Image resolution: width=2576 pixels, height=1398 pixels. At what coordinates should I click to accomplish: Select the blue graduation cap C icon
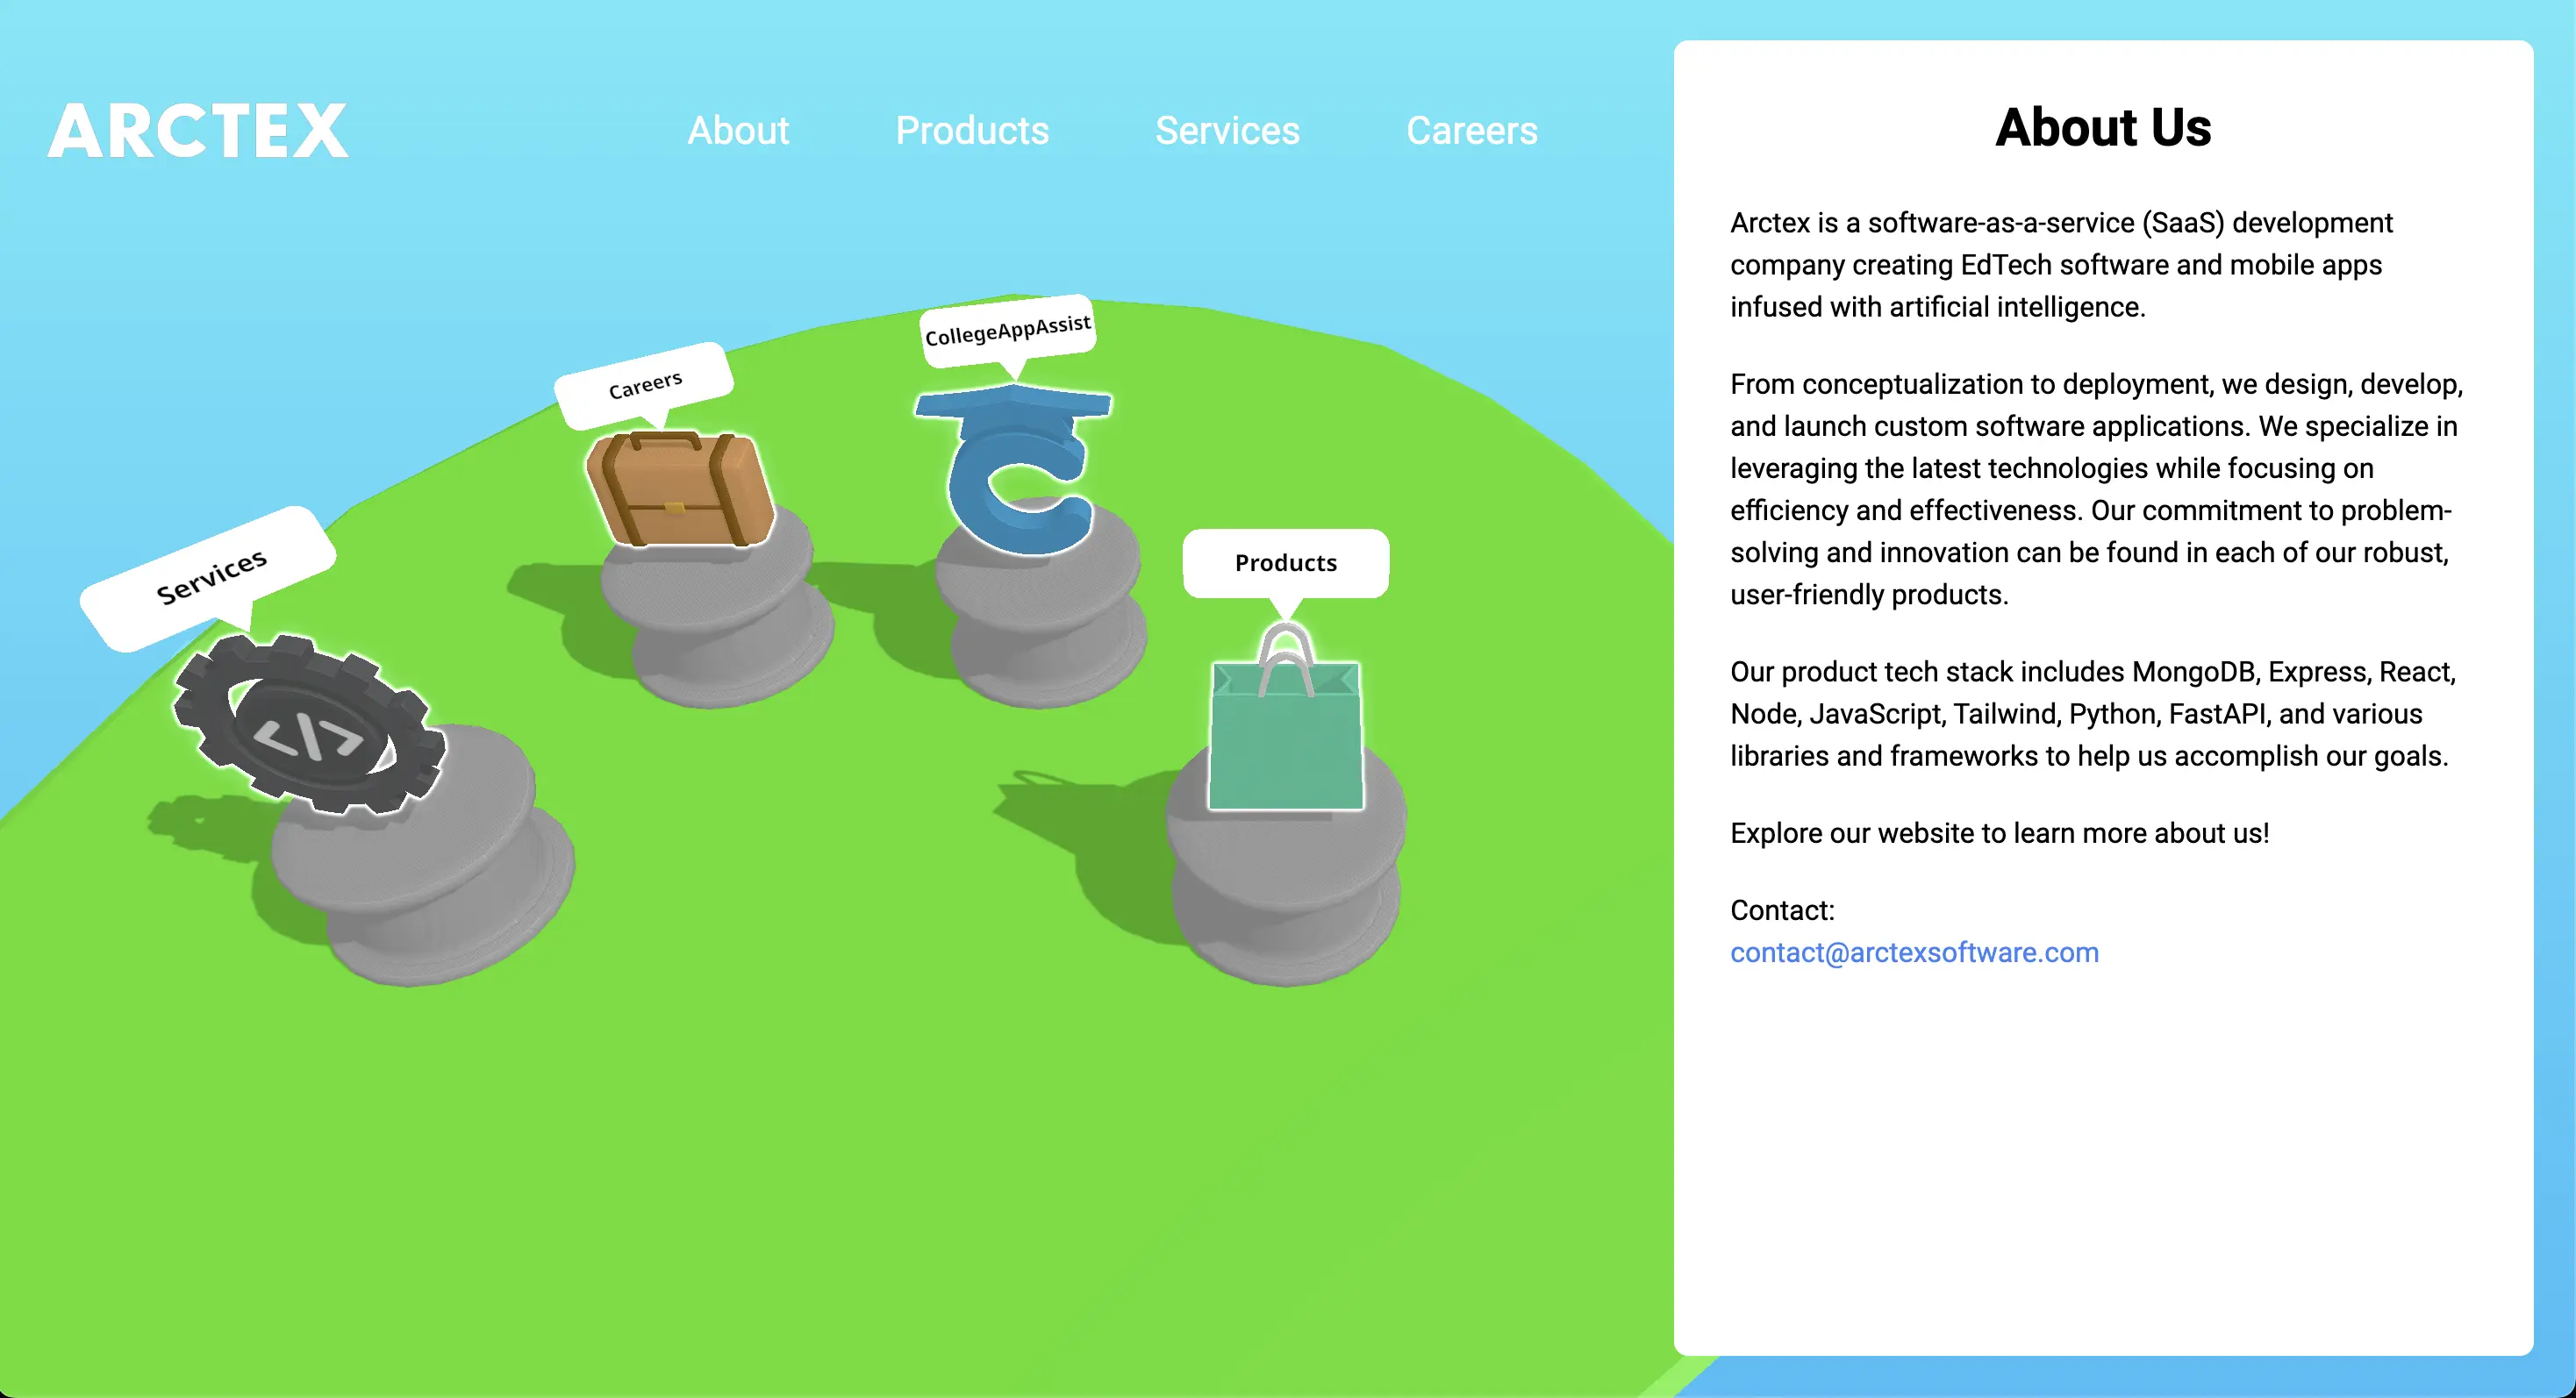coord(1015,470)
